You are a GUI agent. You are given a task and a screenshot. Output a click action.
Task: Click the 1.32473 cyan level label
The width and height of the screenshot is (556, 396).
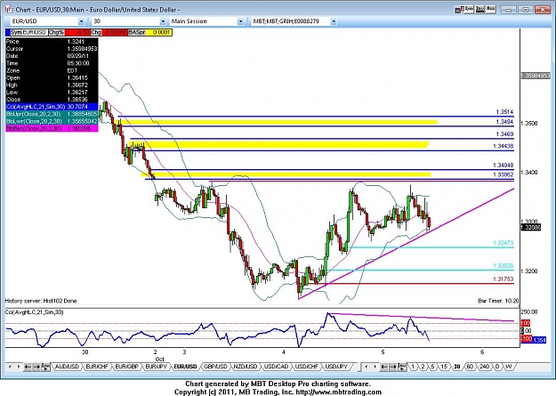504,243
